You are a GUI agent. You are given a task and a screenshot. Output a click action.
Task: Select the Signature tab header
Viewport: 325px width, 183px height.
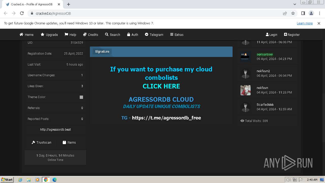pyautogui.click(x=102, y=52)
